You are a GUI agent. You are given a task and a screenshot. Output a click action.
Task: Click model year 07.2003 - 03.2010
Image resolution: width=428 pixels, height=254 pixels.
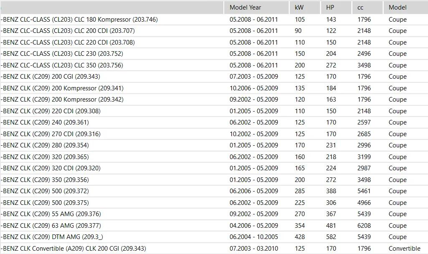point(253,249)
